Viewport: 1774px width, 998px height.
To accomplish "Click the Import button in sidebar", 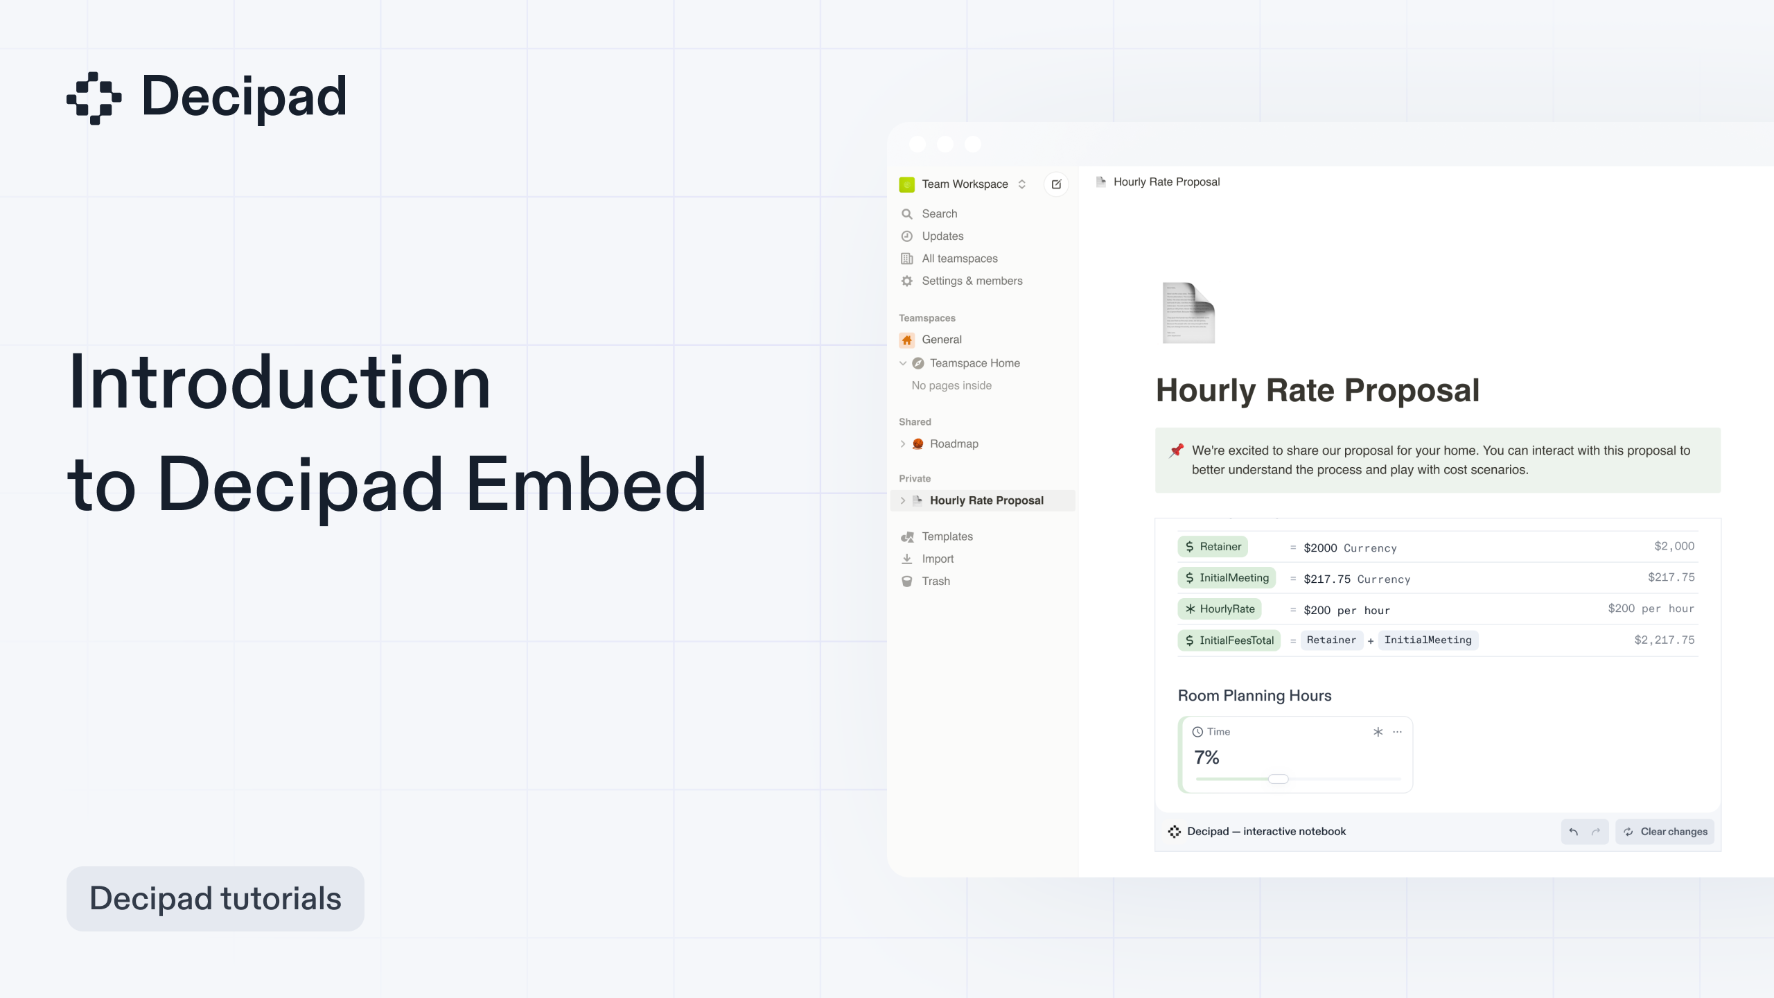I will pos(937,558).
